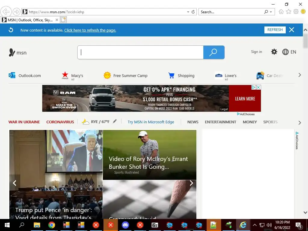Viewport: 308px width, 231px height.
Task: Dismiss the new content banner with X
Action: pyautogui.click(x=291, y=30)
